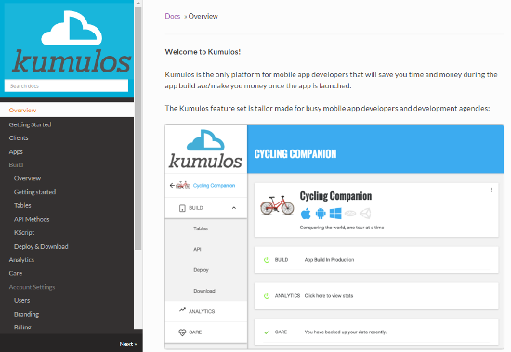The height and width of the screenshot is (352, 511).
Task: Open Getting started under Build
Action: (x=34, y=192)
